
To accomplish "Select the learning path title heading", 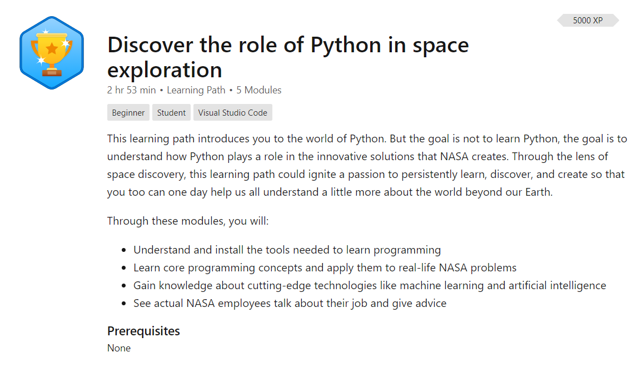I will (x=288, y=57).
